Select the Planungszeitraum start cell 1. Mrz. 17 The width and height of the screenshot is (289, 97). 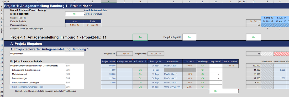[x=75, y=25]
